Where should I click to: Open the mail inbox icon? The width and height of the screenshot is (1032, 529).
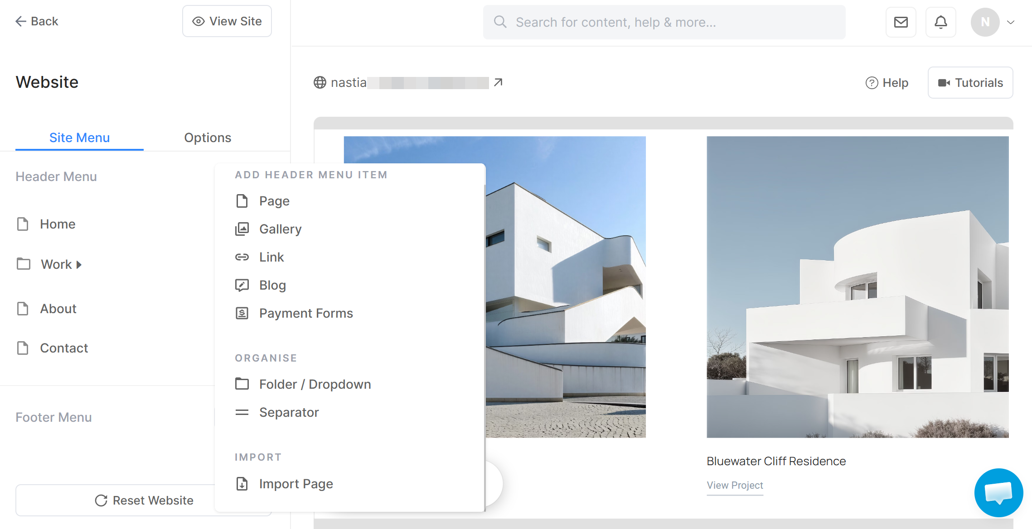[901, 22]
